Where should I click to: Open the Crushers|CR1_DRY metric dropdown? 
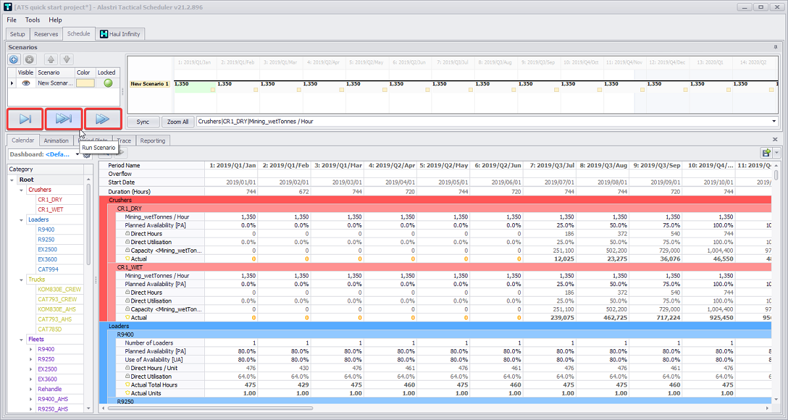coord(774,121)
